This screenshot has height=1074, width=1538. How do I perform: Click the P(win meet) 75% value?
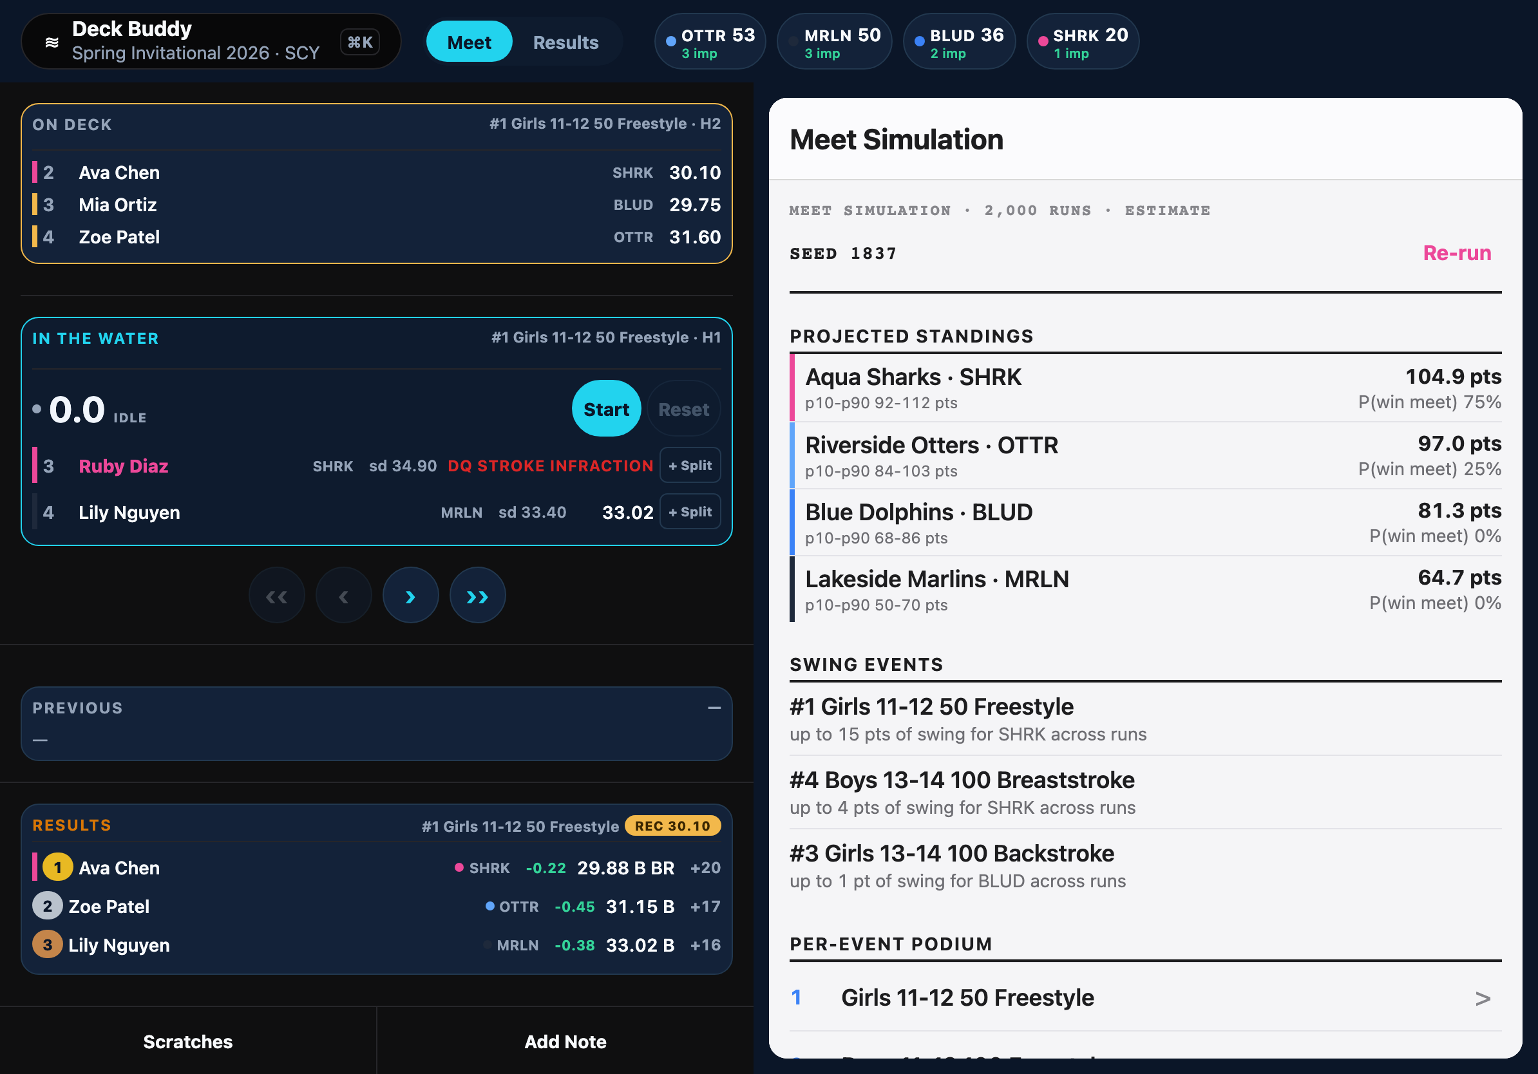click(1430, 402)
